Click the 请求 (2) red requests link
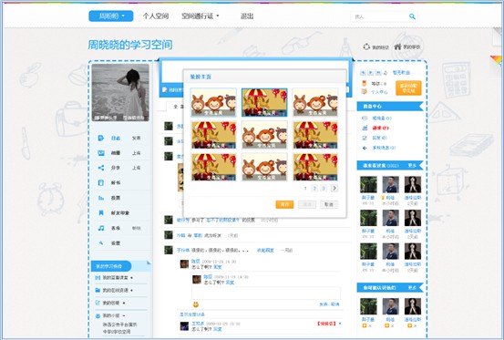 381,128
